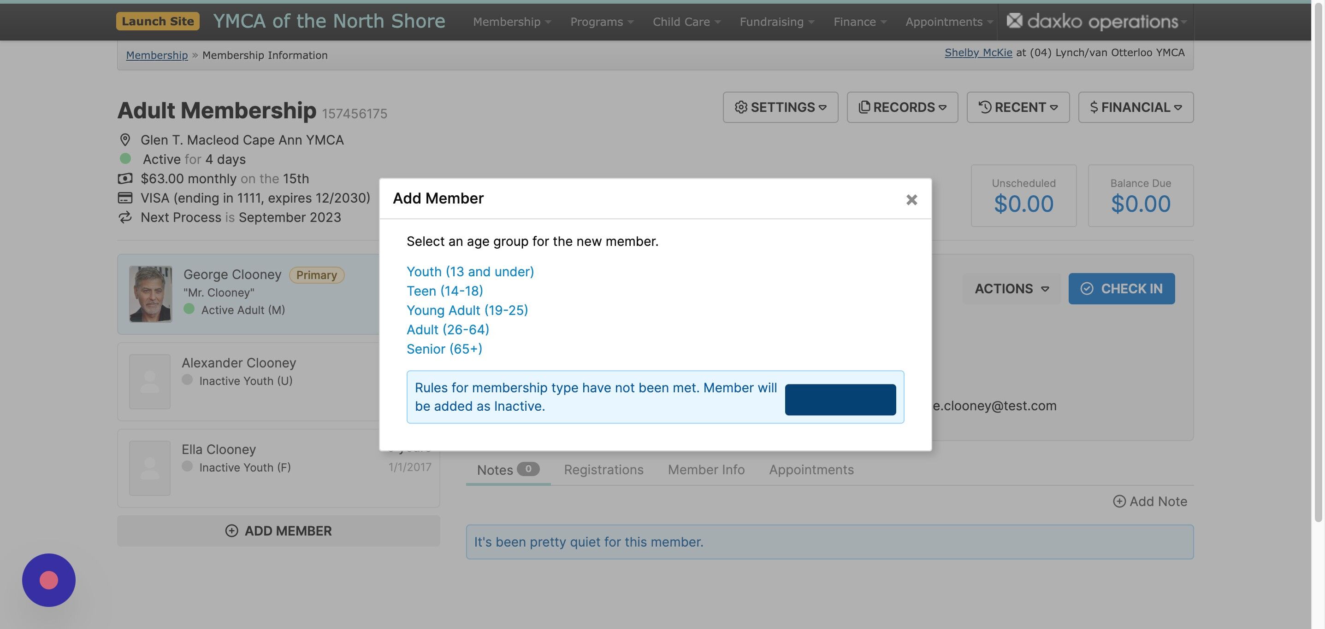Click the round purple record widget
This screenshot has height=629, width=1325.
click(49, 580)
